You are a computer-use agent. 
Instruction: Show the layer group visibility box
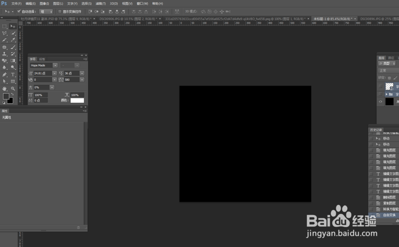tap(380, 94)
